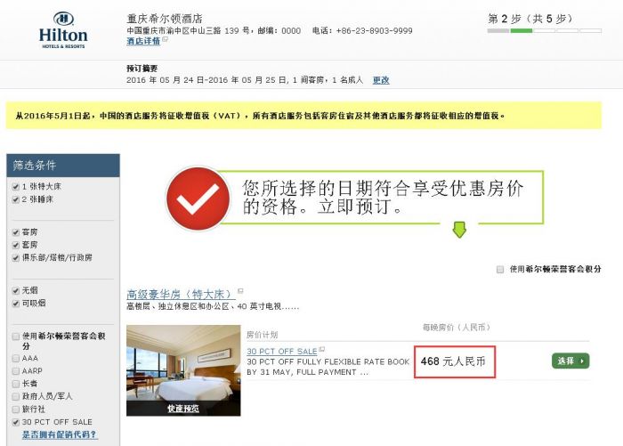
Task: Uncheck the 2 张睡床 filter
Action: [16, 199]
